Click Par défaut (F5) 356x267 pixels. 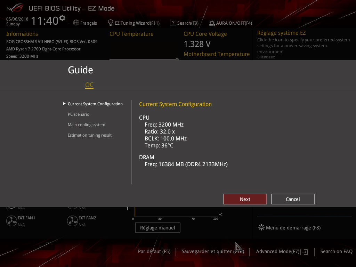pyautogui.click(x=154, y=251)
